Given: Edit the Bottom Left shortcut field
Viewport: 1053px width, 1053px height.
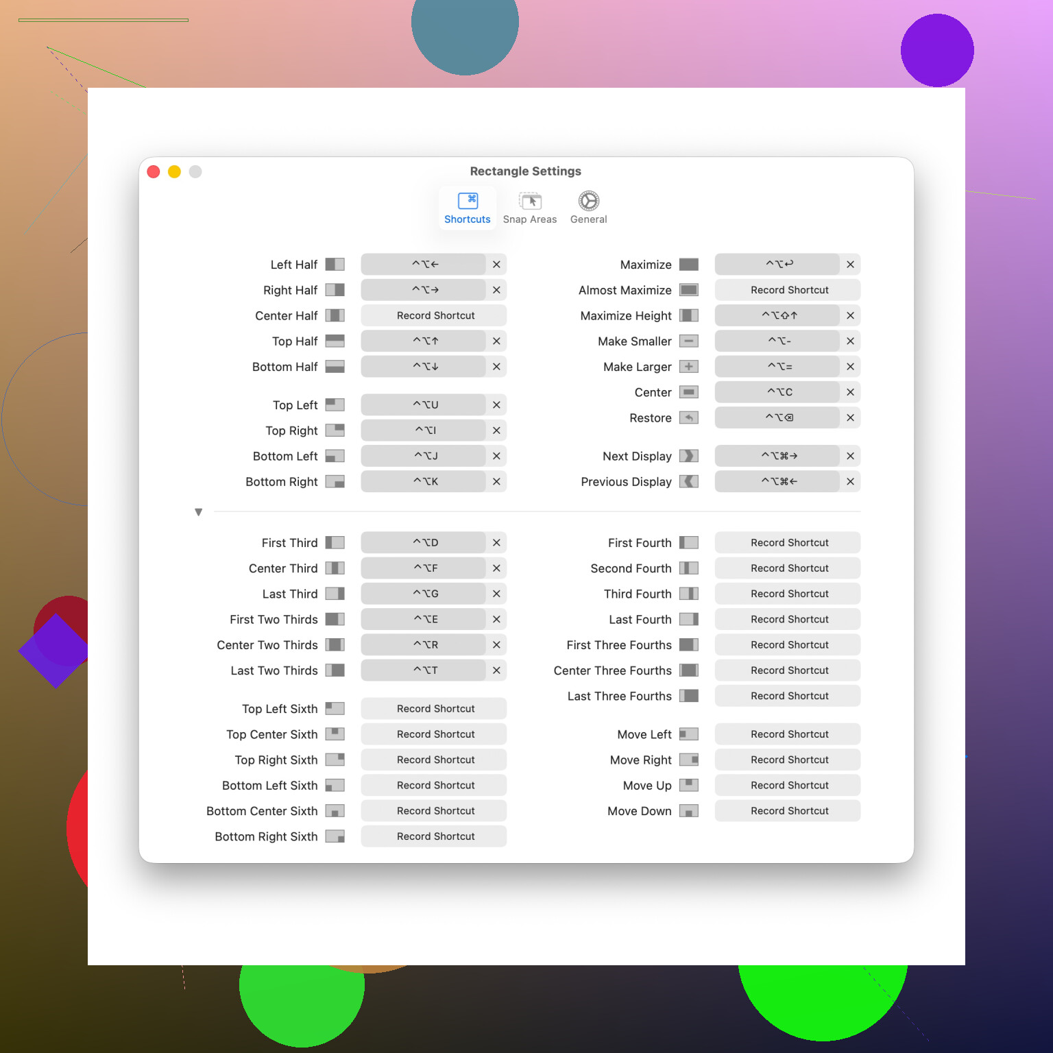Looking at the screenshot, I should click(x=424, y=456).
